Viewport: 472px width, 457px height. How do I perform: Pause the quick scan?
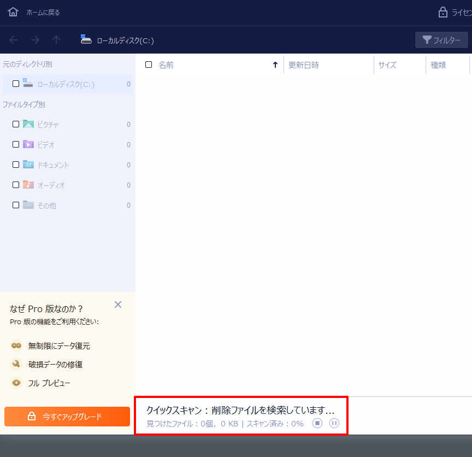(334, 423)
